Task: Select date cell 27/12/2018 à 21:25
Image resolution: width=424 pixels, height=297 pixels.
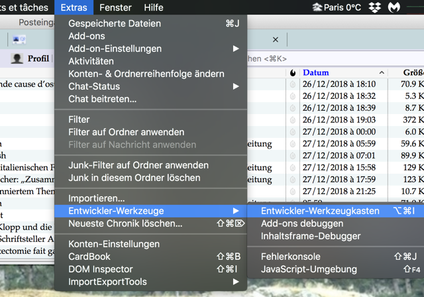Action: 339,191
